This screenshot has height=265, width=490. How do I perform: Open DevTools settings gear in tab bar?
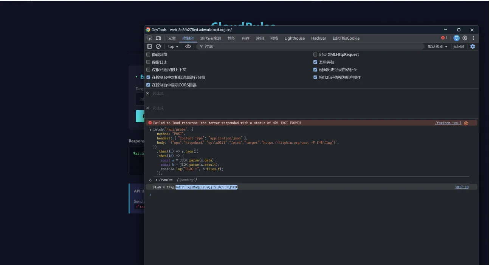(465, 38)
